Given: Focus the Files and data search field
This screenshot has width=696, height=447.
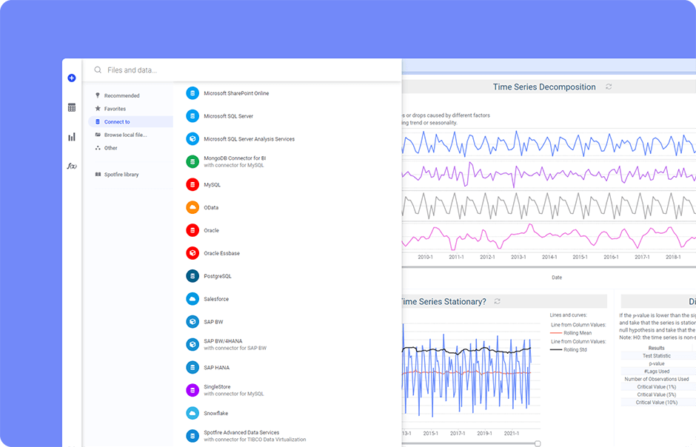Looking at the screenshot, I should (x=242, y=70).
